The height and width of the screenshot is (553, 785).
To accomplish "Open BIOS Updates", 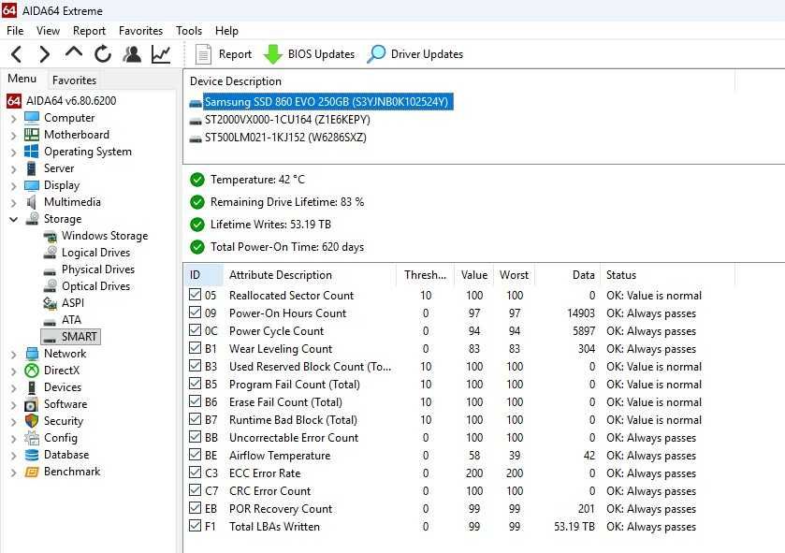I will (309, 54).
